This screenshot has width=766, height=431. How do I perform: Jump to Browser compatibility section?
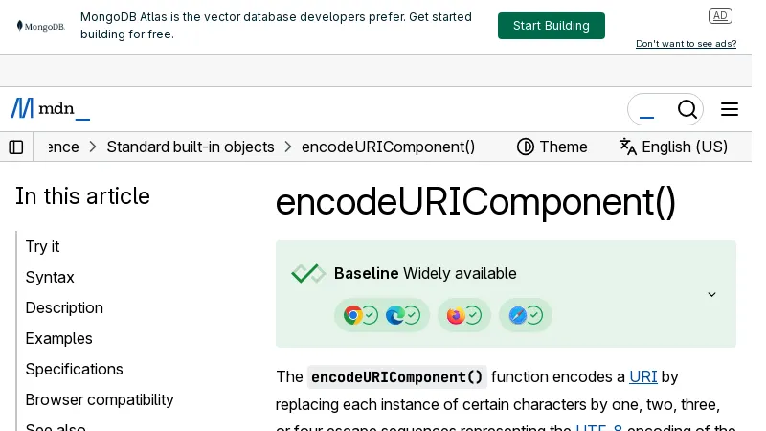pyautogui.click(x=100, y=399)
